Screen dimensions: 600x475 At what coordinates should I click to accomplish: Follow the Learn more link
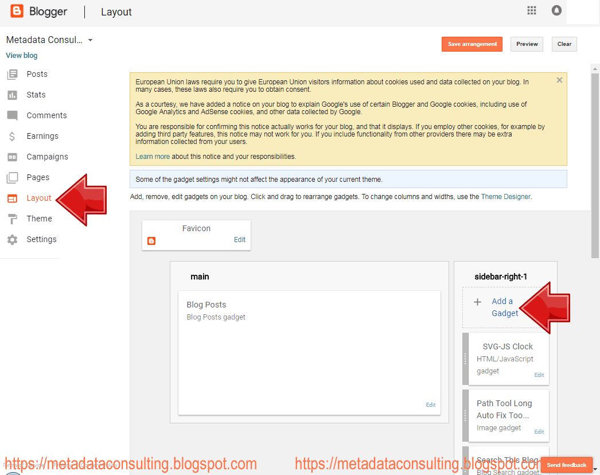pos(153,157)
